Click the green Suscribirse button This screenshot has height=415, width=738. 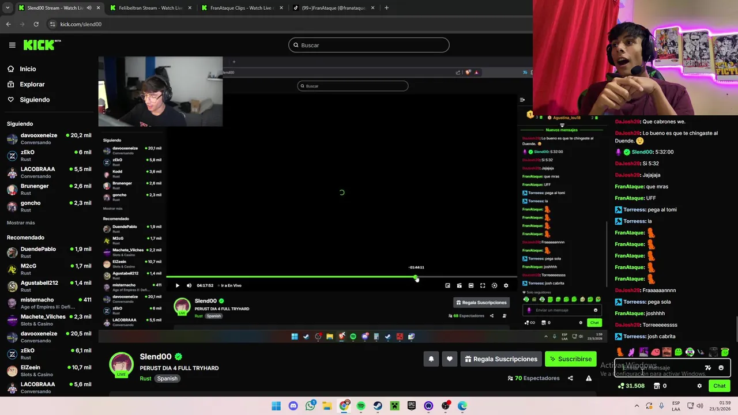[570, 359]
